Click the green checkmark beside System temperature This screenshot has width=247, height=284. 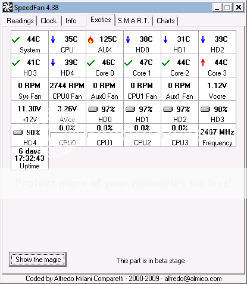15,40
